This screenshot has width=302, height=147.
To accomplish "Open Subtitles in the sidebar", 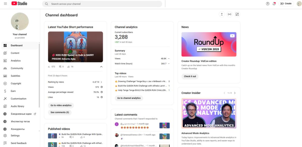I will pyautogui.click(x=20, y=76).
